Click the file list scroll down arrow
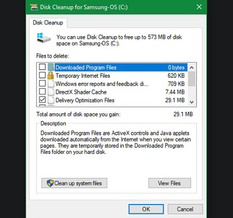Viewport: 233px width, 218px height. tap(191, 102)
